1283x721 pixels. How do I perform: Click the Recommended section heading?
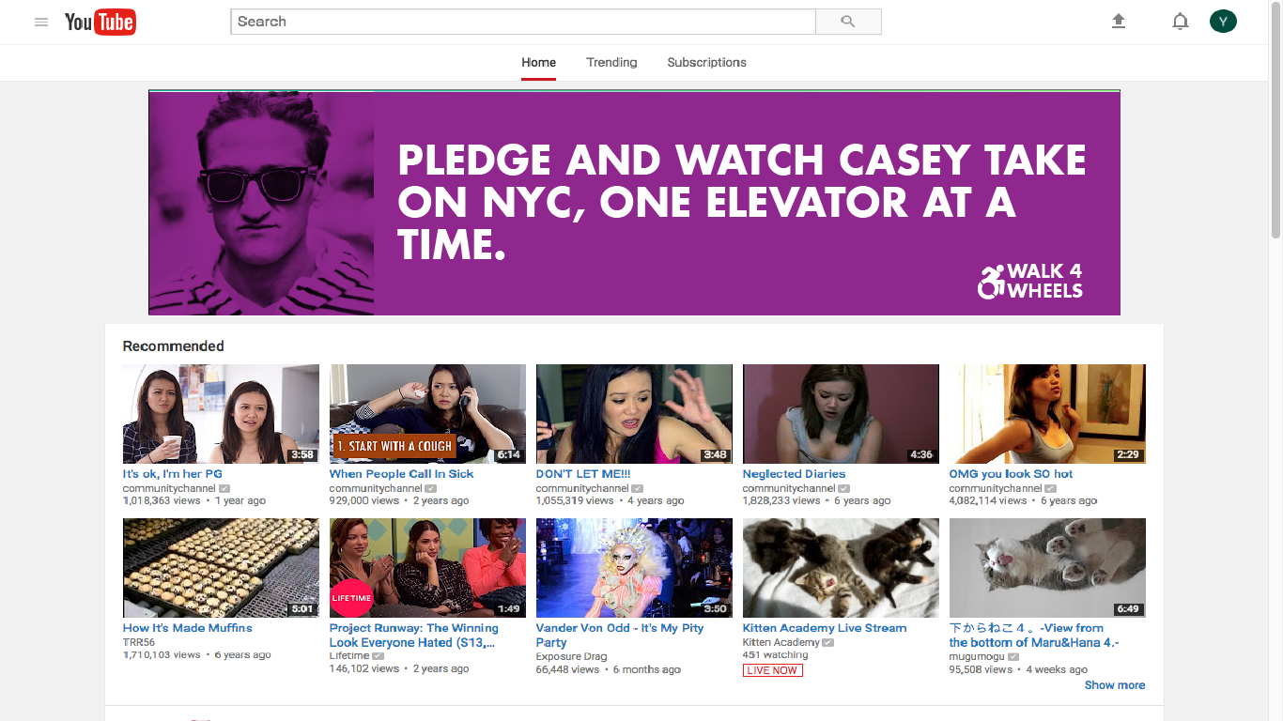tap(174, 346)
